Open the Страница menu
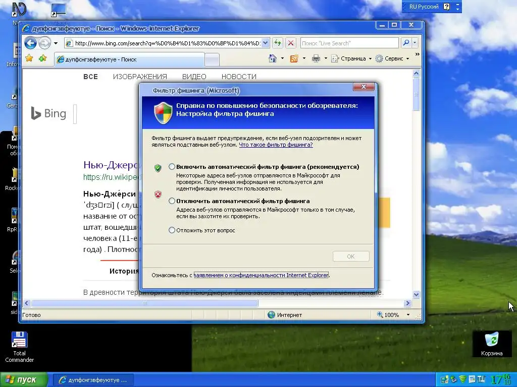 [351, 58]
